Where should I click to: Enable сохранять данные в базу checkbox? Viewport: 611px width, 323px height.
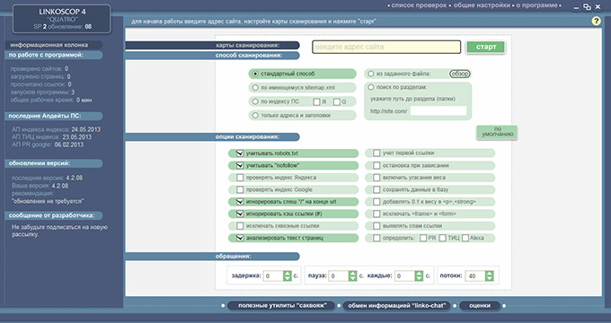pyautogui.click(x=376, y=190)
